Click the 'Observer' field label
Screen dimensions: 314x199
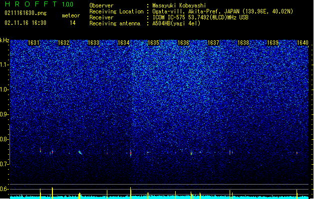(x=101, y=5)
